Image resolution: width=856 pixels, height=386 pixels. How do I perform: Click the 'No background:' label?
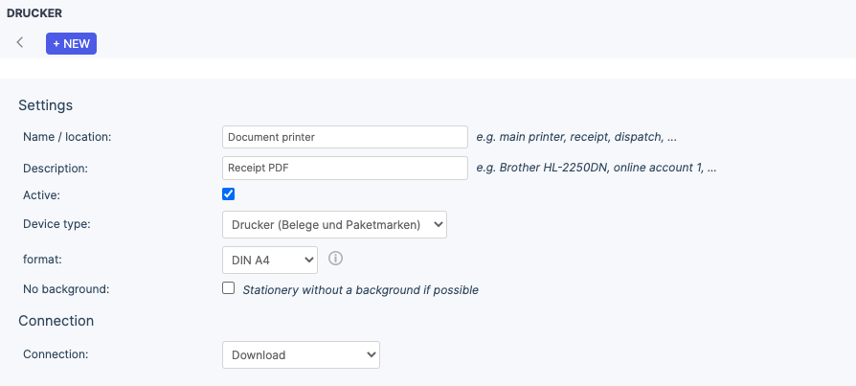(67, 289)
